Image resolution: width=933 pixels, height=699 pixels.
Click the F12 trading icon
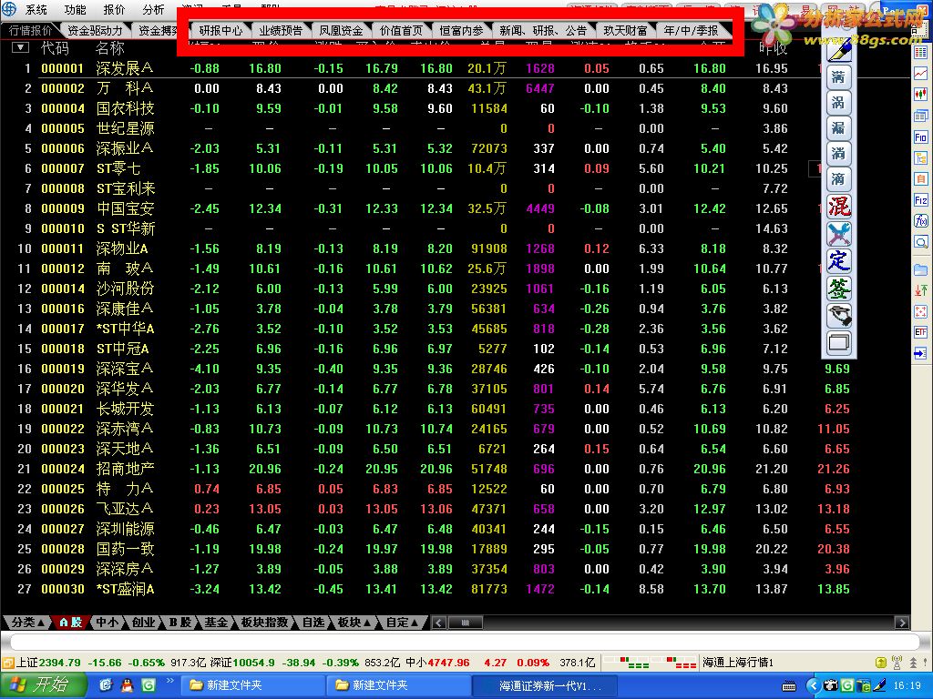[x=920, y=200]
